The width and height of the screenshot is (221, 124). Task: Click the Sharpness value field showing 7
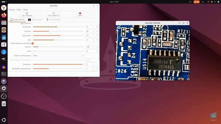tap(88, 64)
